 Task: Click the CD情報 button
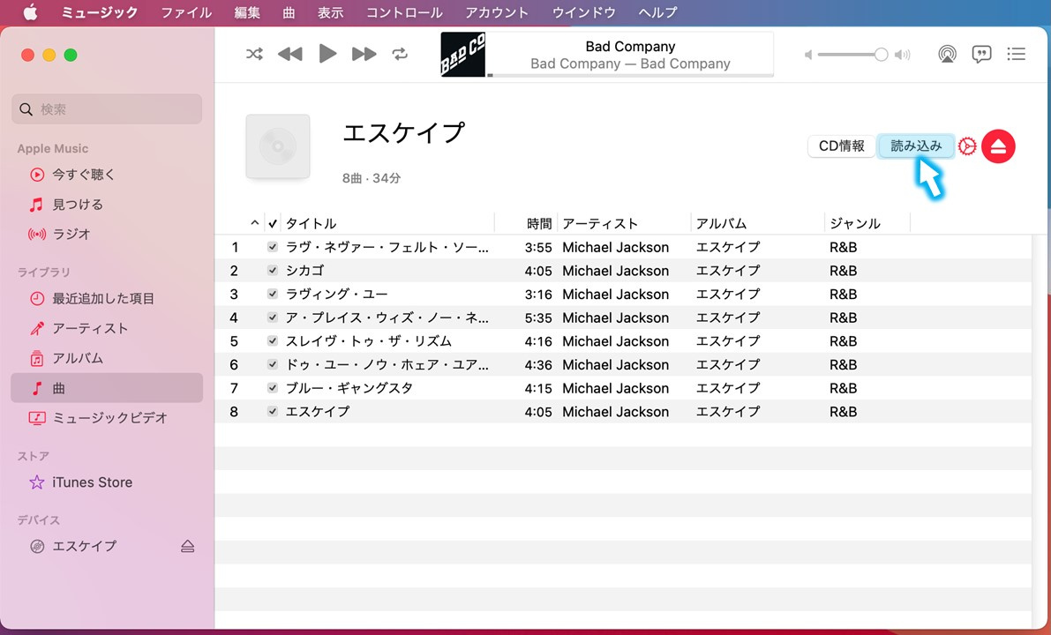841,146
